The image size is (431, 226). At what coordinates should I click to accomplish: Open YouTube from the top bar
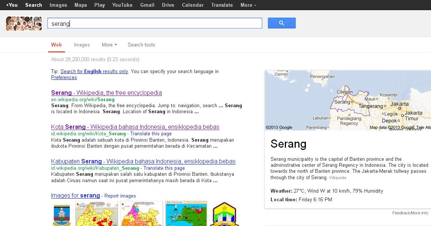click(x=122, y=5)
